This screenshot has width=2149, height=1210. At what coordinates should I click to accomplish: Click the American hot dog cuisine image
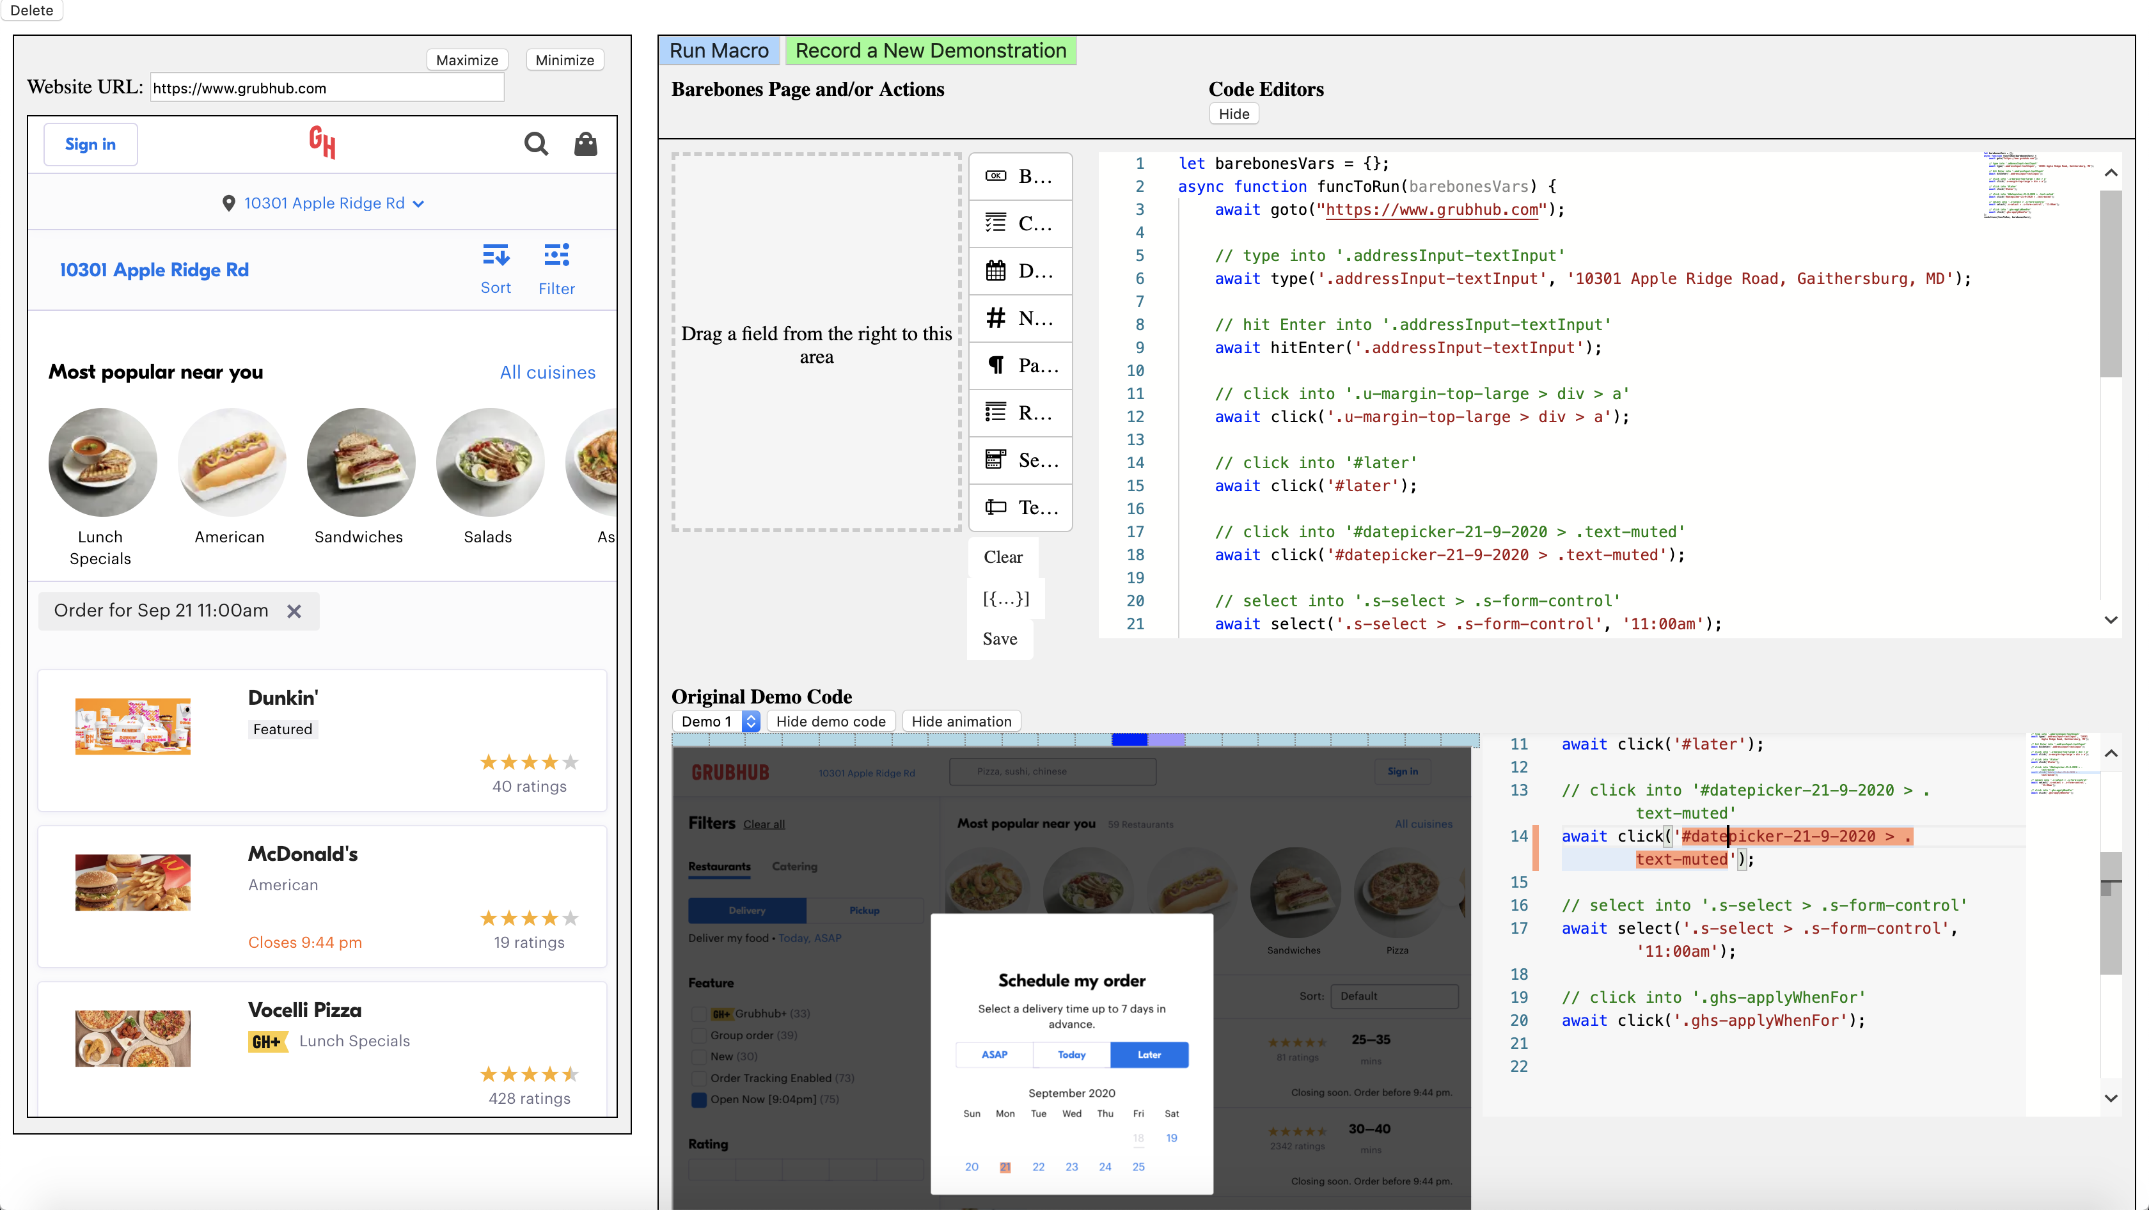[x=231, y=462]
